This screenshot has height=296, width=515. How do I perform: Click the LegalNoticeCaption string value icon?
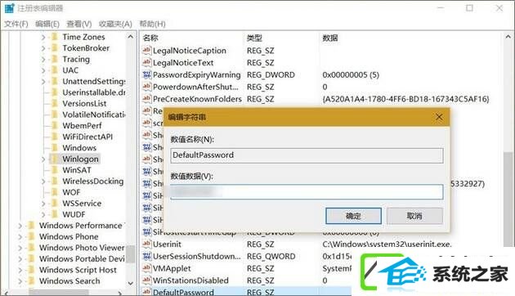click(x=146, y=50)
